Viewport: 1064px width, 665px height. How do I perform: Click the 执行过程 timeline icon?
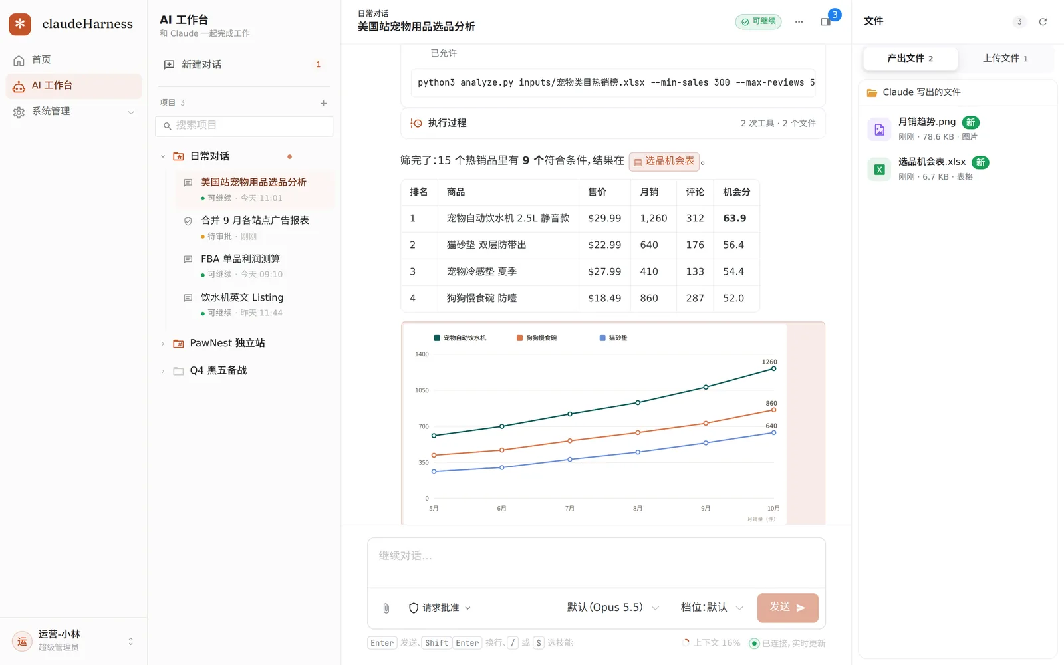point(416,123)
